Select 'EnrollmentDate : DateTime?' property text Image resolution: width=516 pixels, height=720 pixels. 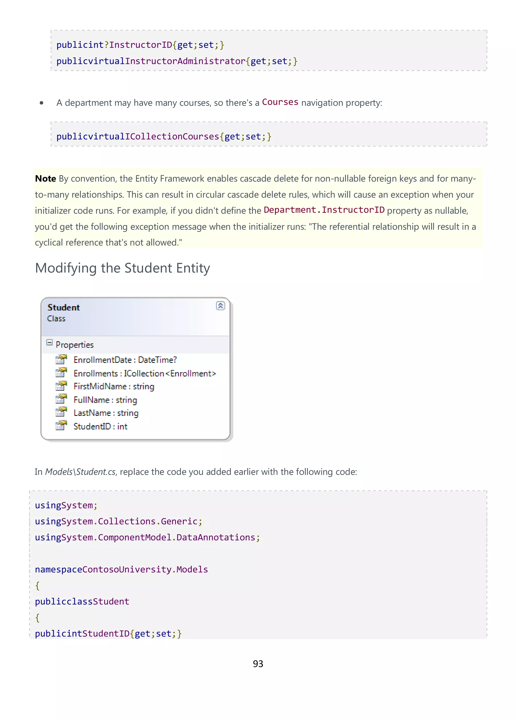[125, 360]
